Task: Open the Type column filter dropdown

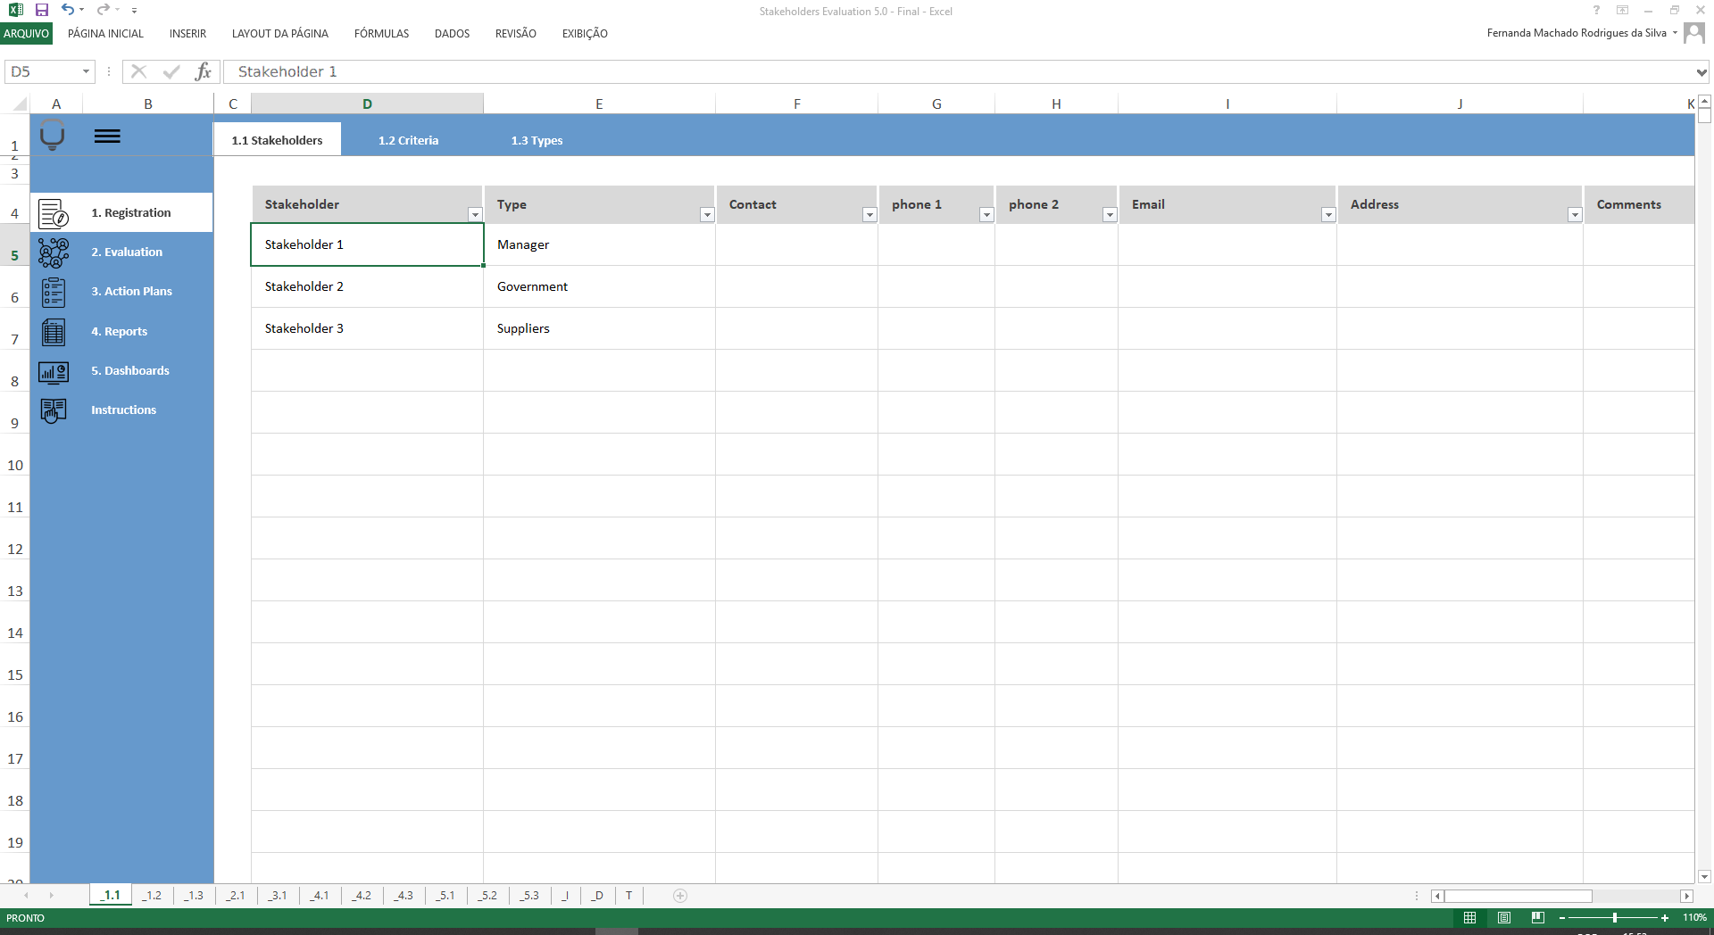Action: 706,214
